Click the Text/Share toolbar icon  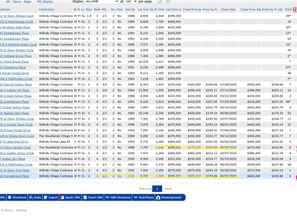click(136, 198)
